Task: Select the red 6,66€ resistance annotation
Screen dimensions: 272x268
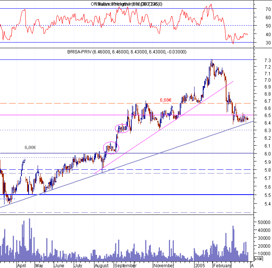Action: [x=166, y=100]
